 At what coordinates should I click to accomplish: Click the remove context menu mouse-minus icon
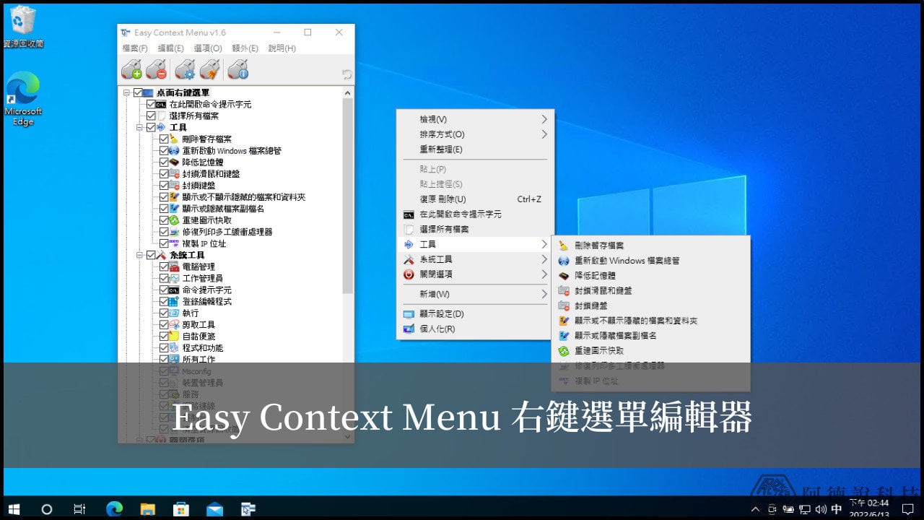click(155, 69)
